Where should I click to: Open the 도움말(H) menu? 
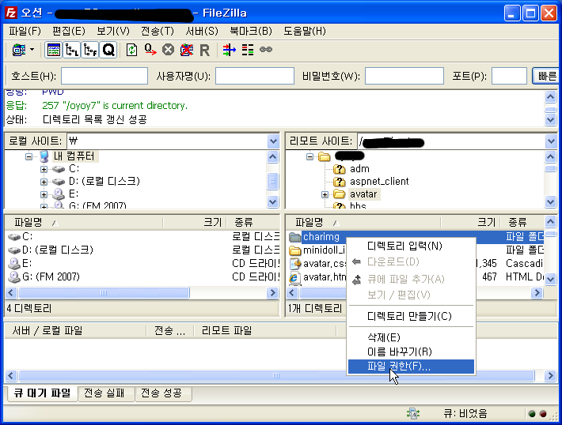tap(305, 31)
